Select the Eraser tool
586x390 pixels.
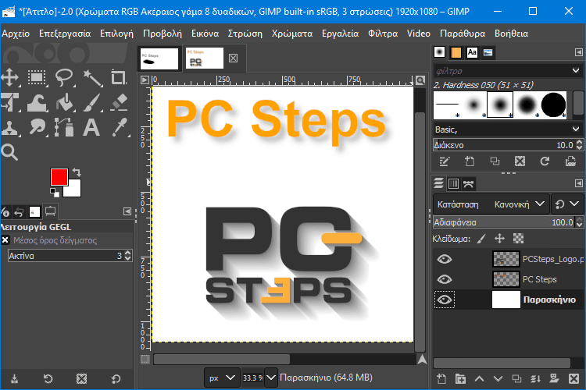coord(119,102)
